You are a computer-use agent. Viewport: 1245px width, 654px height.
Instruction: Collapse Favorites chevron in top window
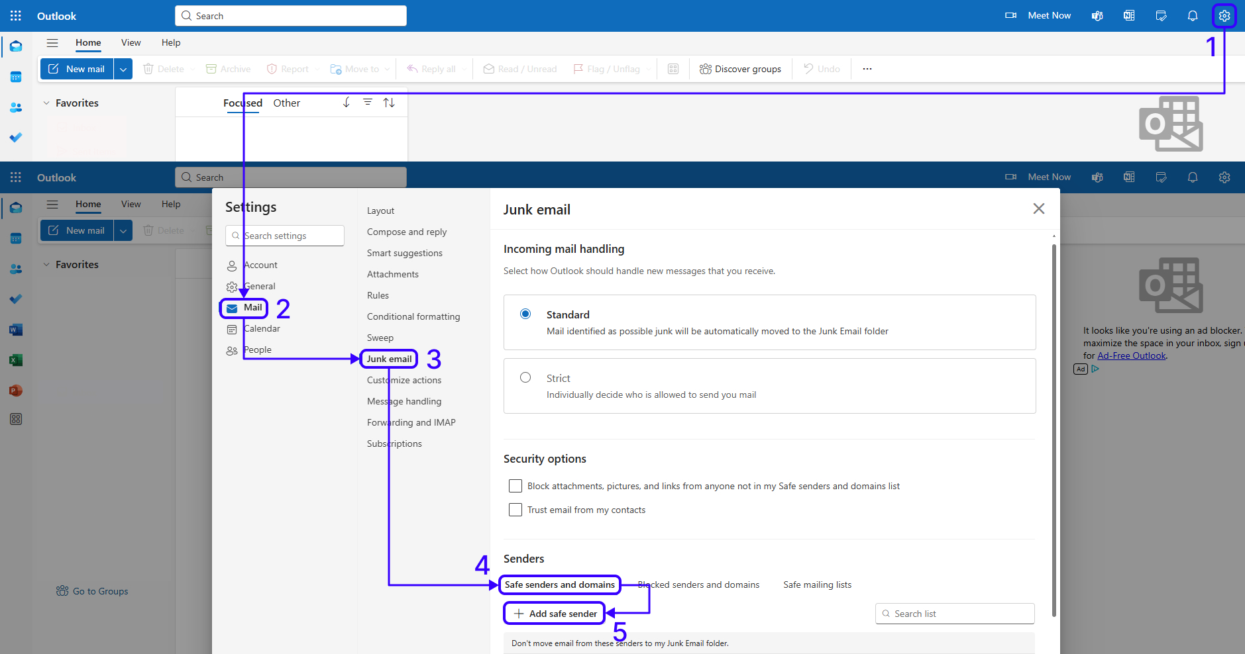(46, 103)
